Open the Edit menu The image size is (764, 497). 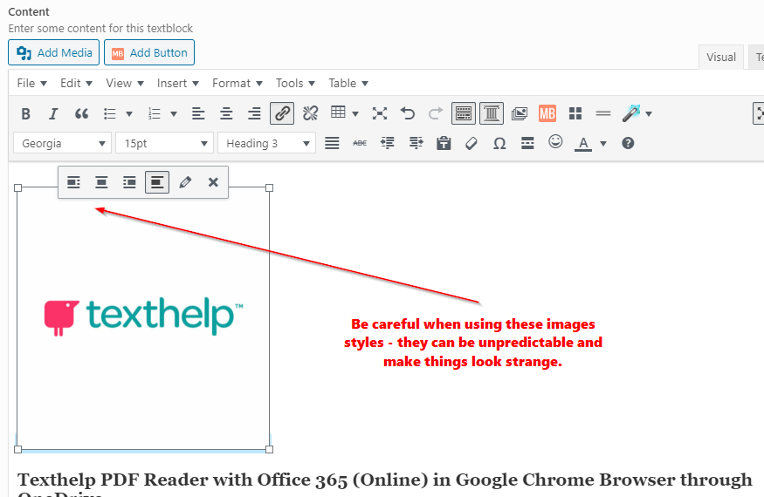(76, 83)
